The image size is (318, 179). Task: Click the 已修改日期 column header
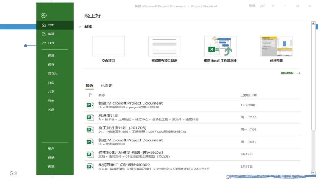pyautogui.click(x=249, y=95)
